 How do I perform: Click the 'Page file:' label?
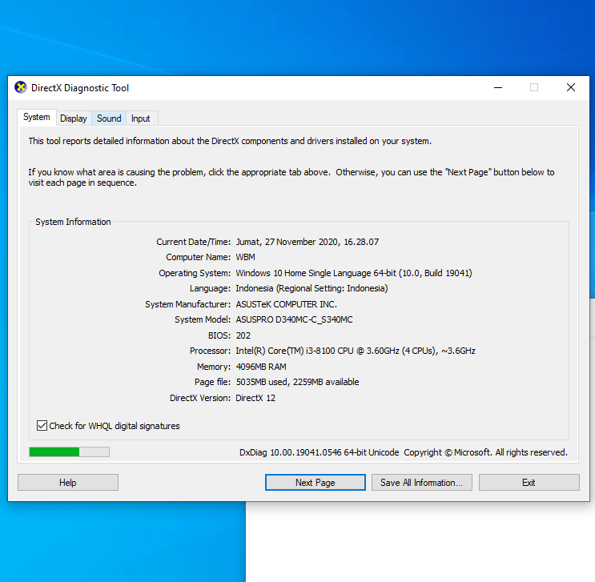pos(212,382)
